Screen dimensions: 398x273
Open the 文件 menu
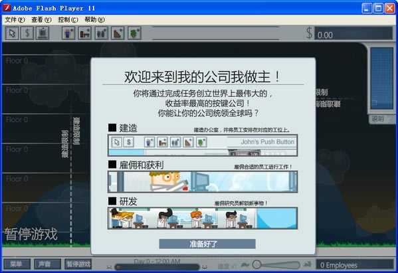(x=15, y=19)
